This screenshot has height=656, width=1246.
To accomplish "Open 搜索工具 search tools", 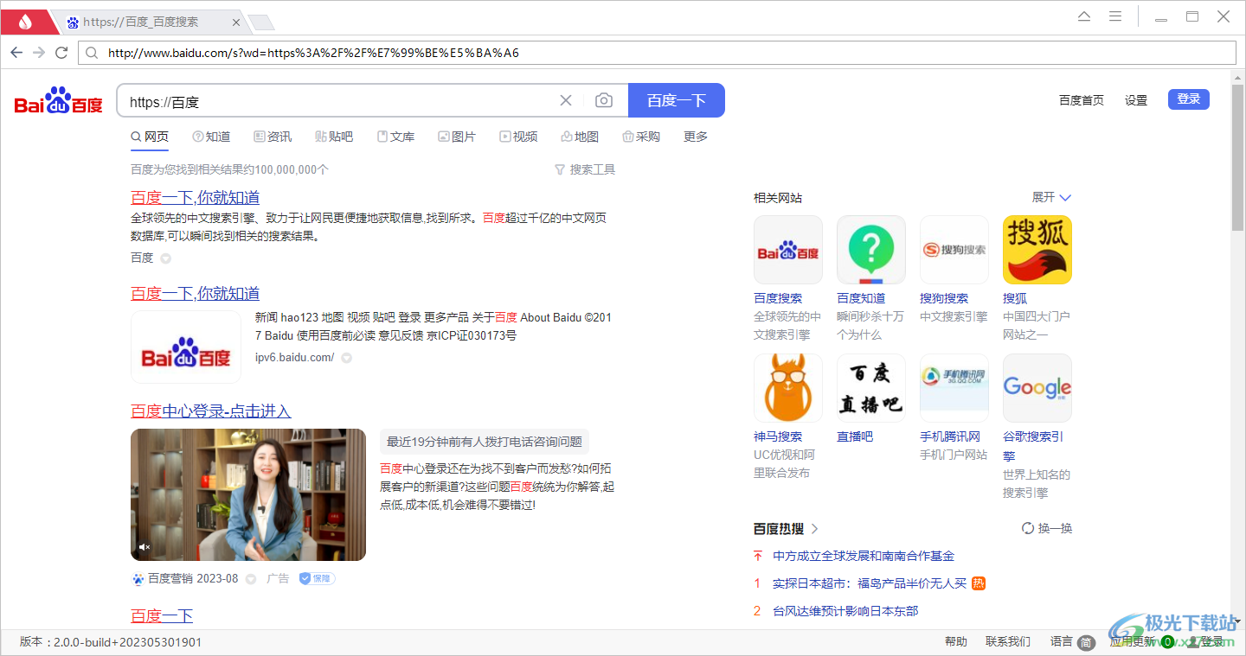I will click(x=585, y=169).
